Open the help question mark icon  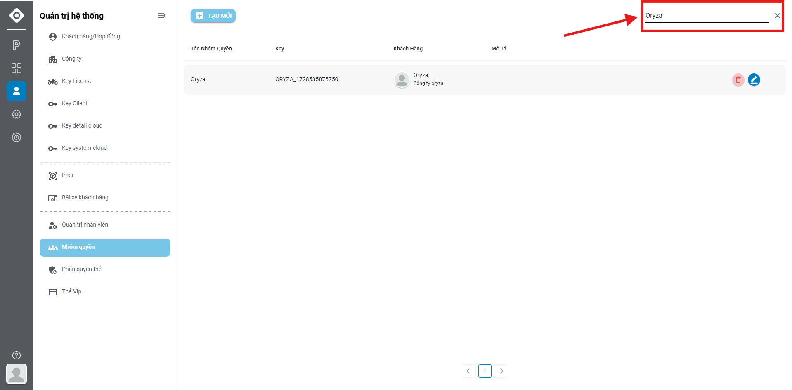(x=17, y=355)
